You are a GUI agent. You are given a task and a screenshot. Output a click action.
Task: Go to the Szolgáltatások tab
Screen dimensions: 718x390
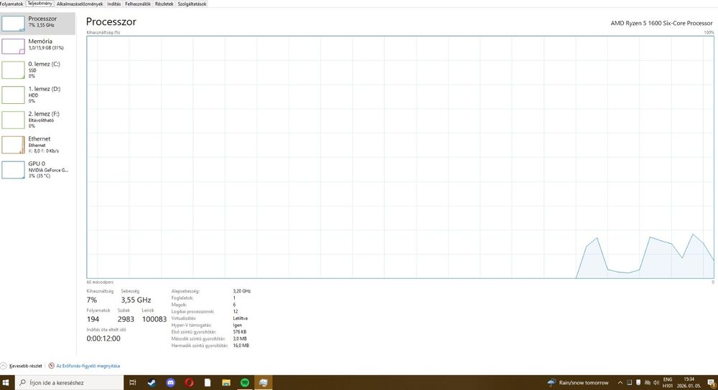[192, 4]
